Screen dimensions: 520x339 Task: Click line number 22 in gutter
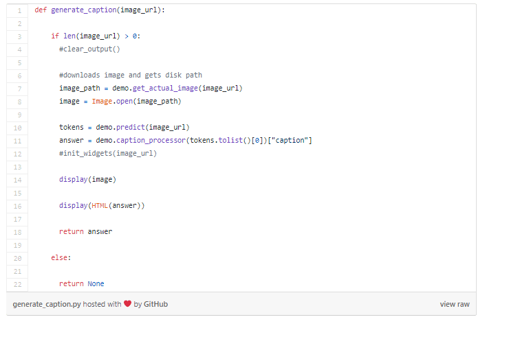tap(18, 285)
